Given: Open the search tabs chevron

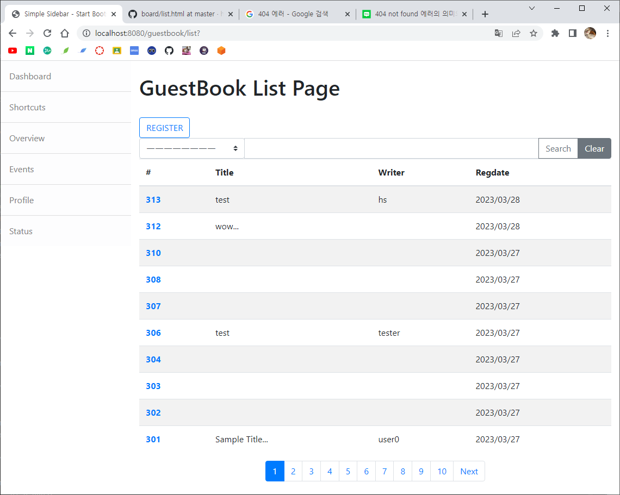Looking at the screenshot, I should [532, 8].
